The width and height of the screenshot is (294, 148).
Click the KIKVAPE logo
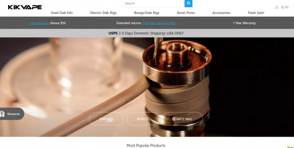(x=25, y=7)
